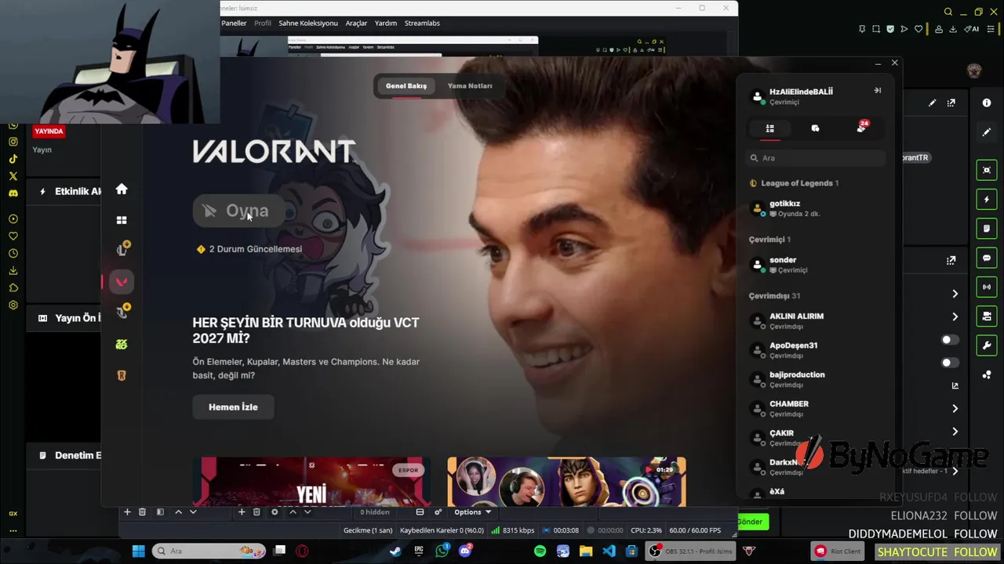Open the OBS Araçlar menu
This screenshot has width=1004, height=564.
pos(356,23)
